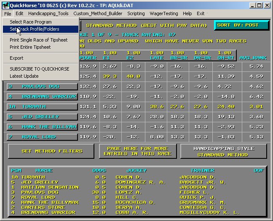
Task: Click SET METHOD FILTERS button
Action: pyautogui.click(x=51, y=151)
